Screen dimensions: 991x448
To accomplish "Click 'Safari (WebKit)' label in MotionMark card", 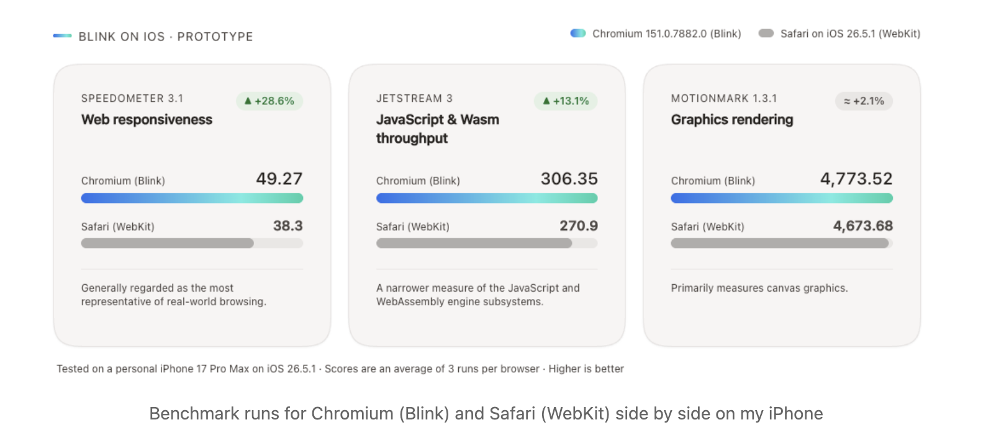I will (x=707, y=226).
